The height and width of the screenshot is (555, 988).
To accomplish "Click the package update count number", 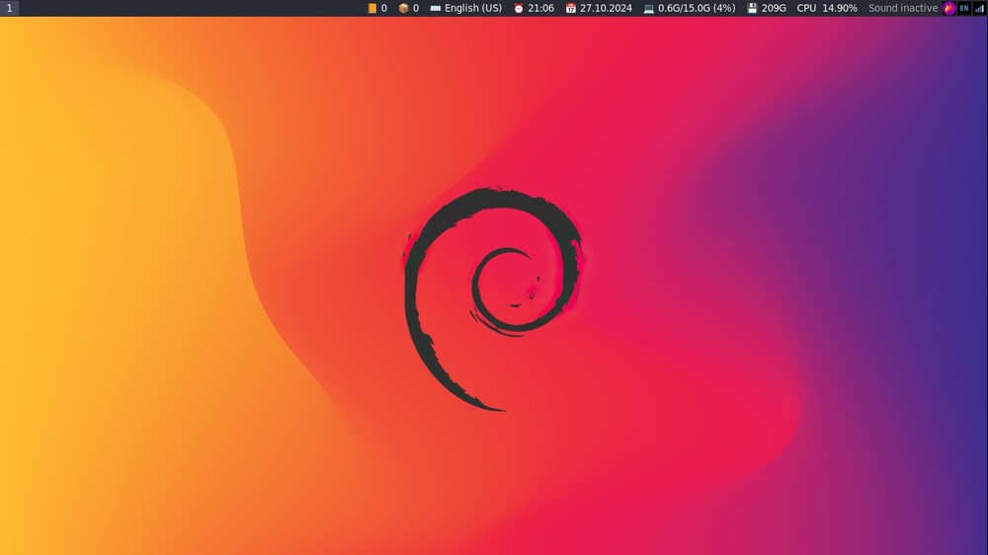I will pyautogui.click(x=416, y=8).
